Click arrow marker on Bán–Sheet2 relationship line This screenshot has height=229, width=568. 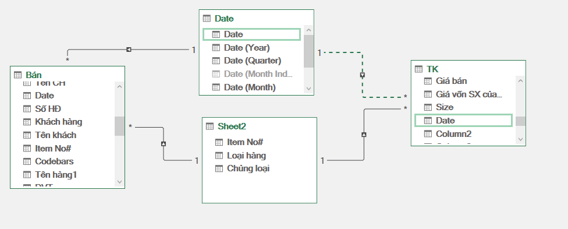tap(164, 144)
